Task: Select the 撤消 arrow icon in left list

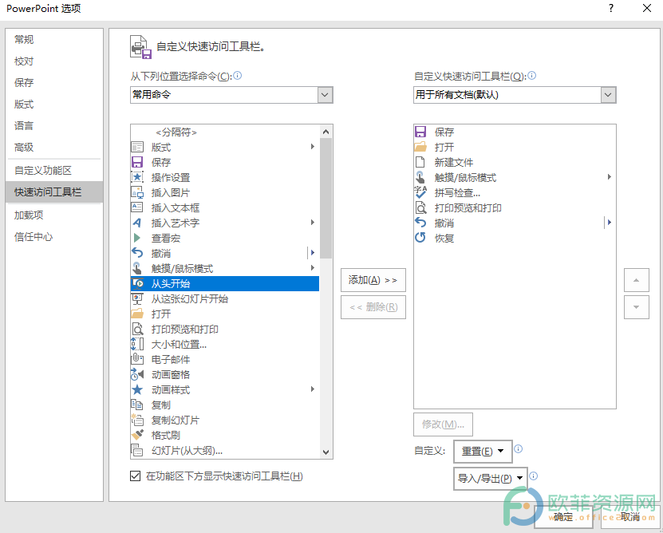Action: pyautogui.click(x=137, y=253)
